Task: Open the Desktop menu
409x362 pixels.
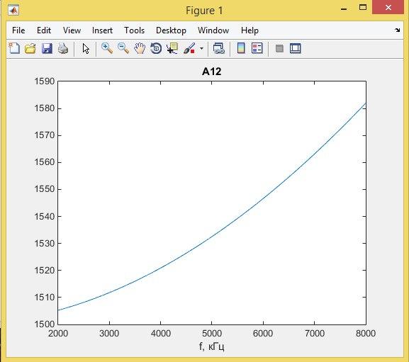Action: [x=171, y=30]
